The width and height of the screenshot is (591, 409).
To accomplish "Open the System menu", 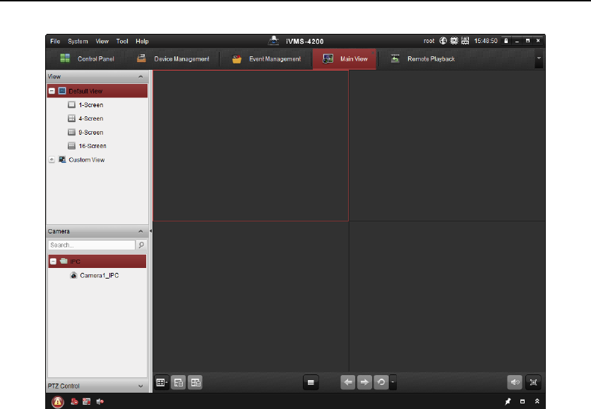I will pyautogui.click(x=78, y=42).
